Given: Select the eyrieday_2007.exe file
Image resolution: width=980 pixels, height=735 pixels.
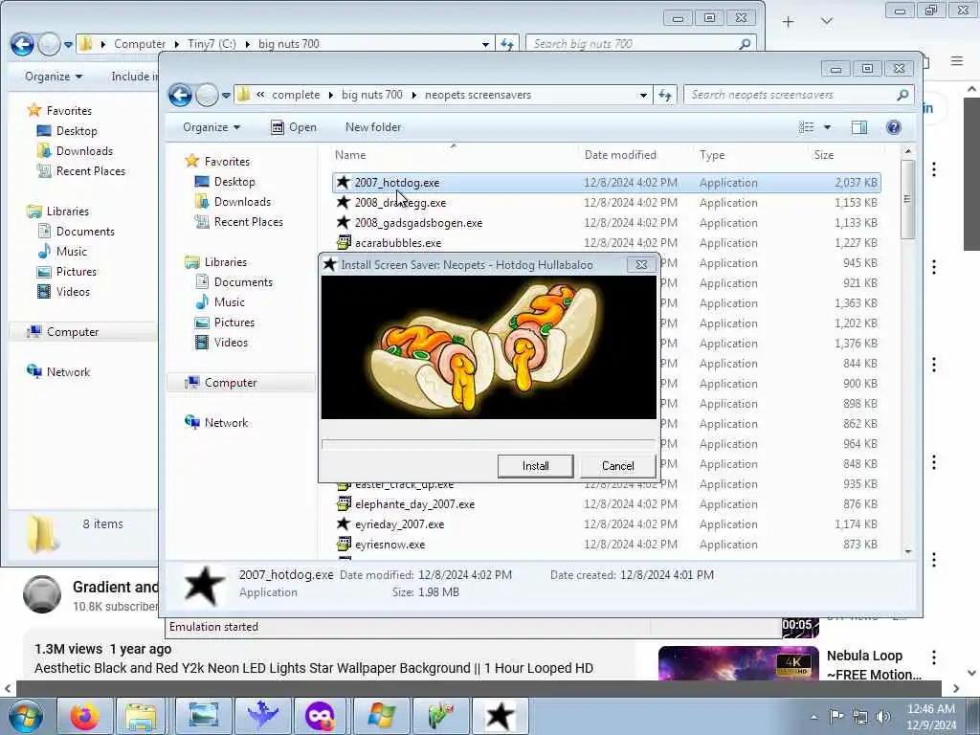Looking at the screenshot, I should coord(606,523).
